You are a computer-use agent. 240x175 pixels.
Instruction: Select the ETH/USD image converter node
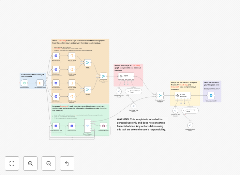point(72,69)
